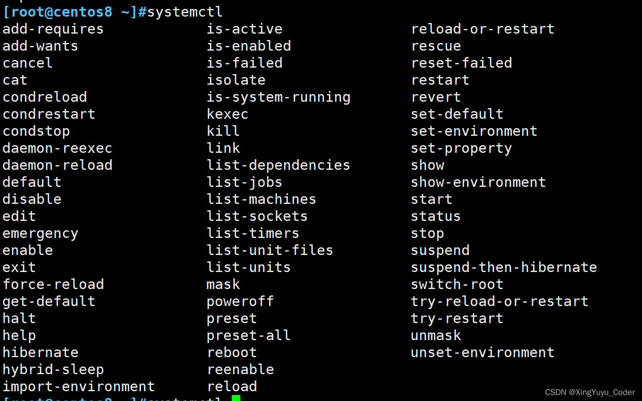Click the 'suspend-then-hibernate' entry
The width and height of the screenshot is (642, 401).
[504, 267]
